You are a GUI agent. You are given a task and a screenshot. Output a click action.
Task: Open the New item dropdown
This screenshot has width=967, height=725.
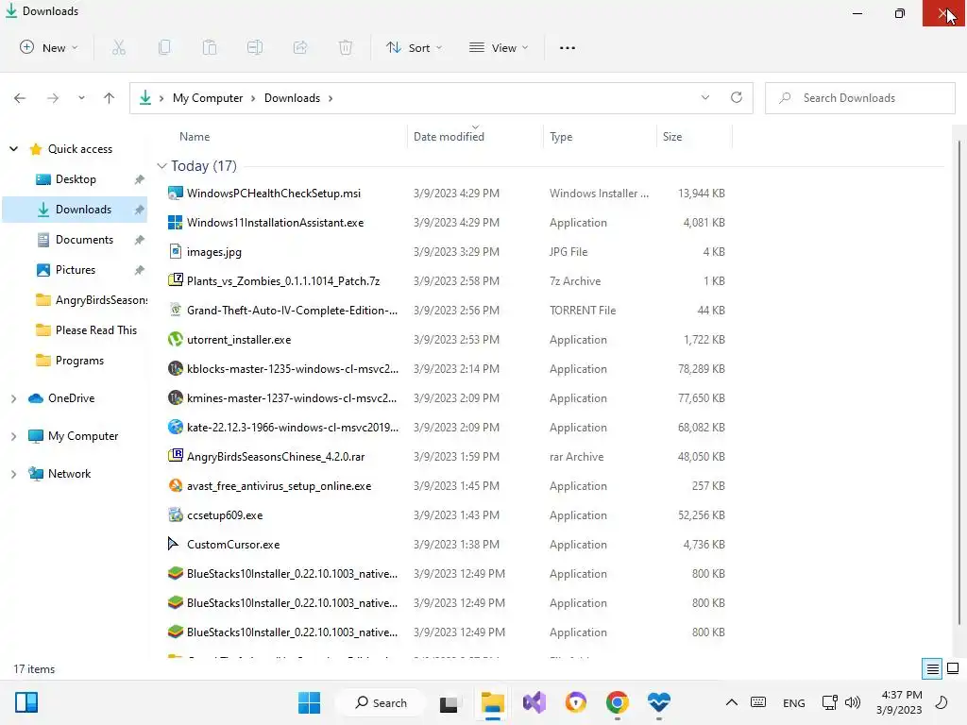49,47
